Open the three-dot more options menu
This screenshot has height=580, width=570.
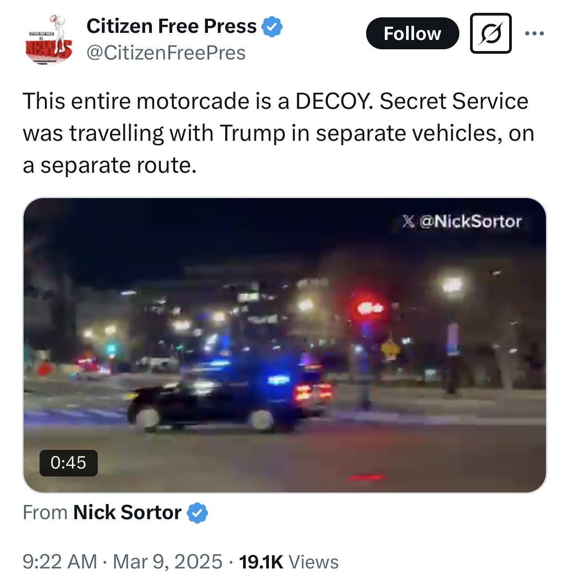point(534,33)
